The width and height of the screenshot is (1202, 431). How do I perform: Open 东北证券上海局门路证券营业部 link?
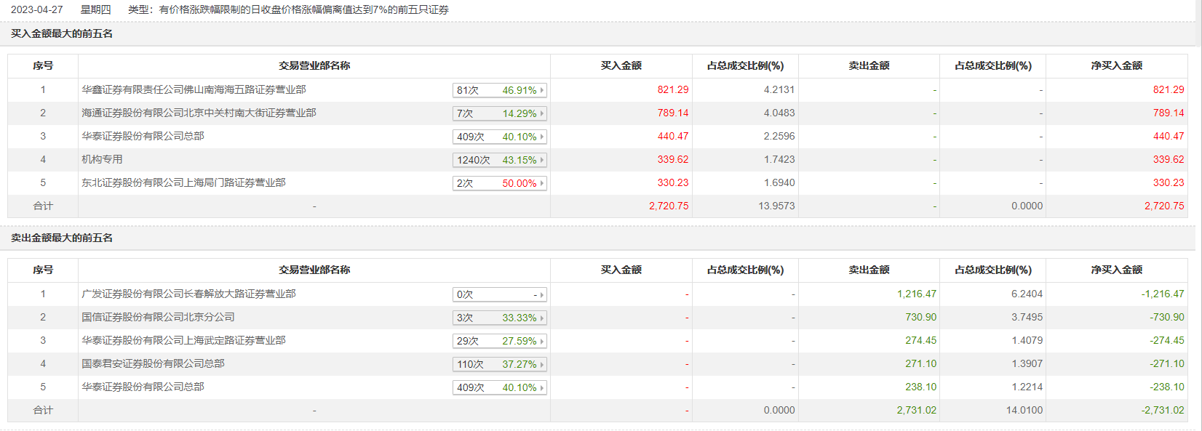[x=183, y=182]
